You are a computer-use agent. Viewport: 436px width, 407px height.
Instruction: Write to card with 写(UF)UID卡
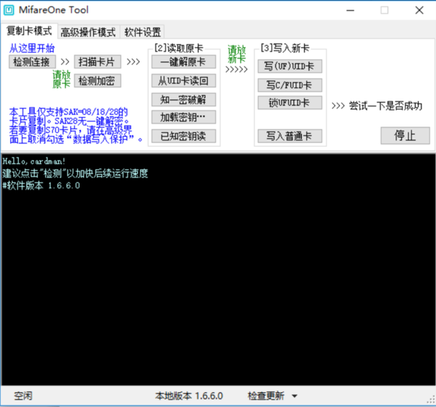tap(290, 66)
